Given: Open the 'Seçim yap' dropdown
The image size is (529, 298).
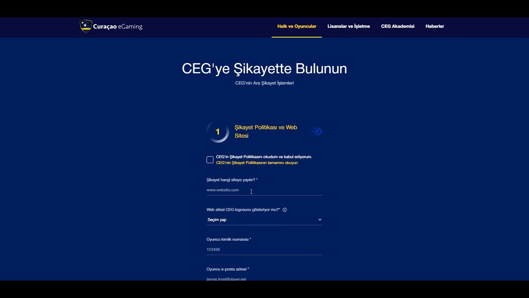Looking at the screenshot, I should (x=264, y=220).
